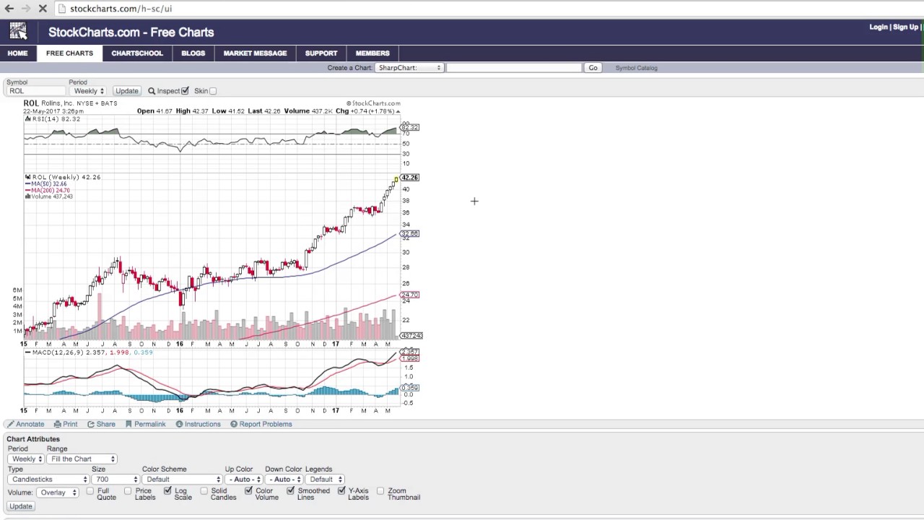Click the candlestick icon beside ROL (Weekly)
The image size is (924, 520).
pos(28,177)
